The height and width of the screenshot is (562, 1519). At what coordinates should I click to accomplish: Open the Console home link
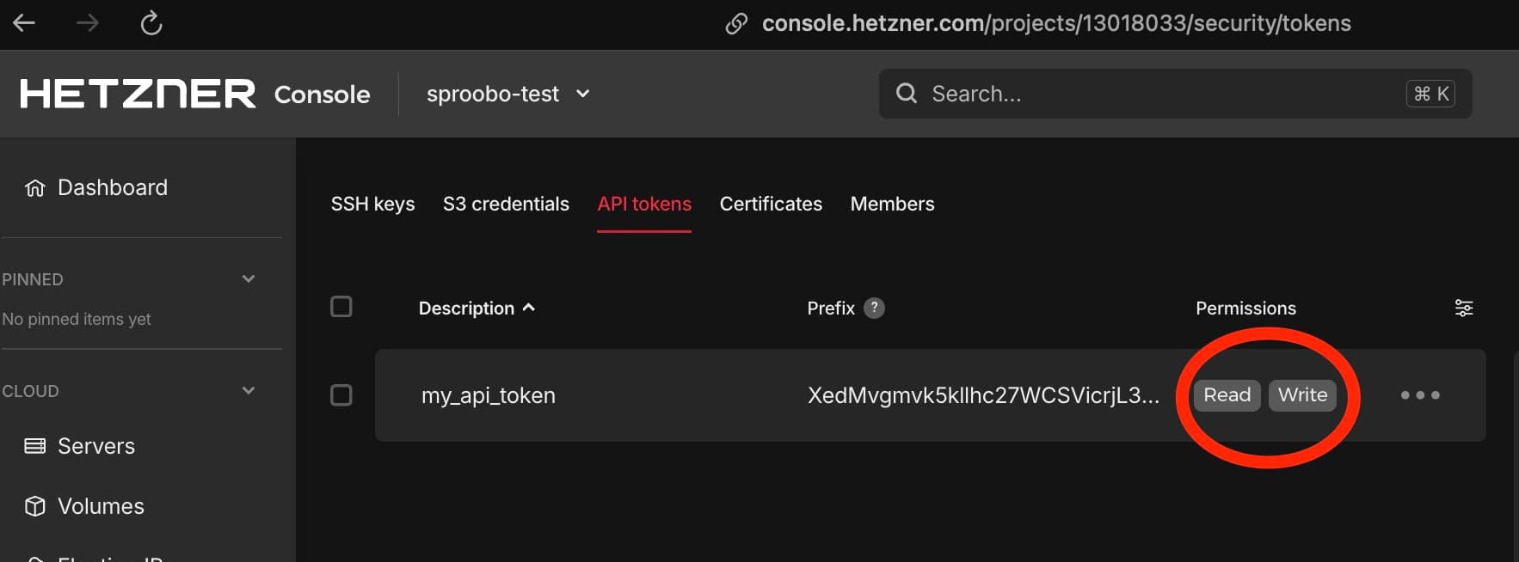[322, 95]
